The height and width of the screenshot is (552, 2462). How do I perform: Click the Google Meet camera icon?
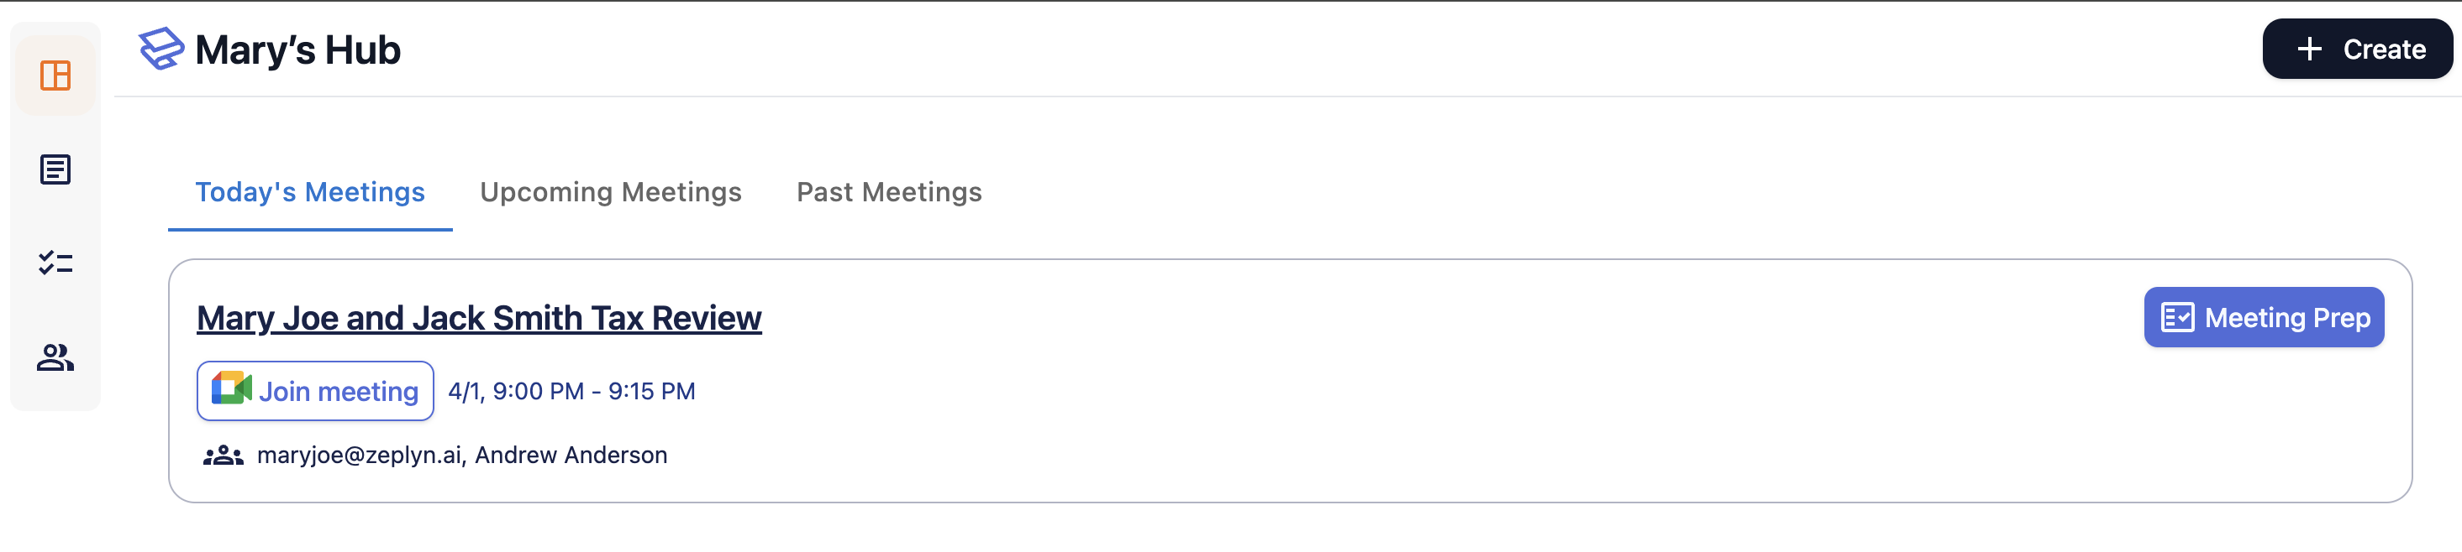tap(231, 390)
